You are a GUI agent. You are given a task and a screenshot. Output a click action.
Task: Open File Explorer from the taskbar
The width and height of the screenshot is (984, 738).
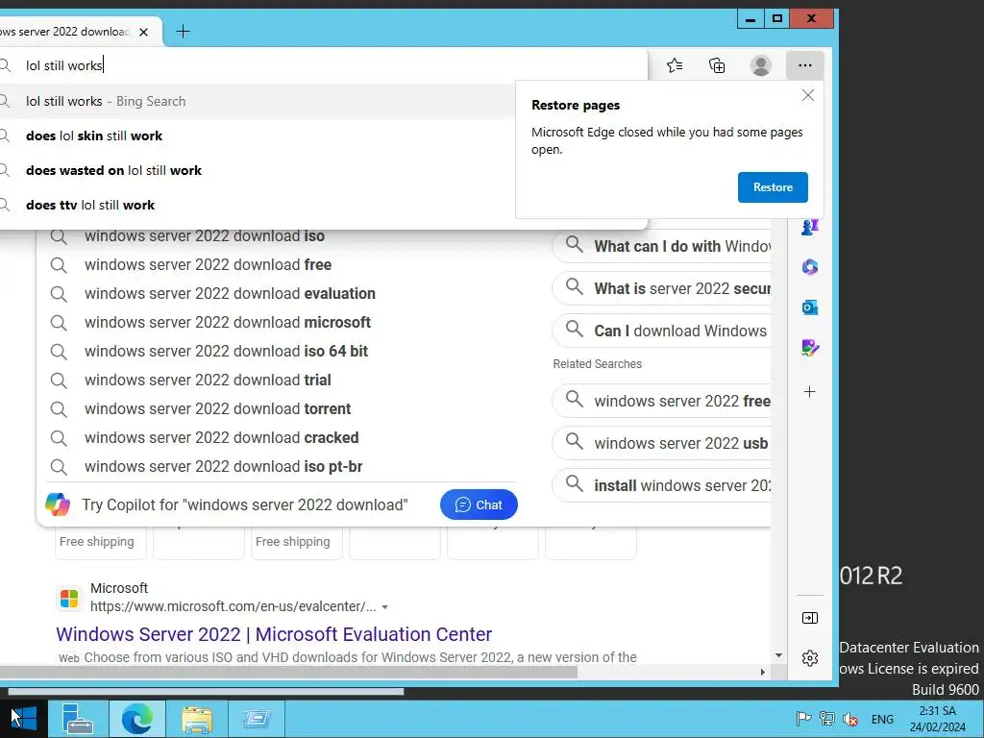pyautogui.click(x=197, y=718)
